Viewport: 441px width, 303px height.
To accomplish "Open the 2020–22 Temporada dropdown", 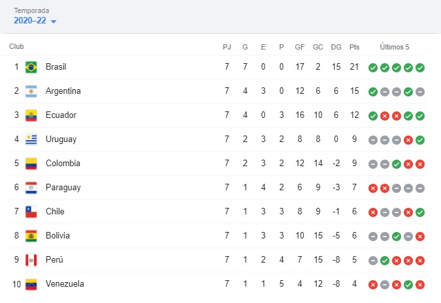I will [x=35, y=20].
